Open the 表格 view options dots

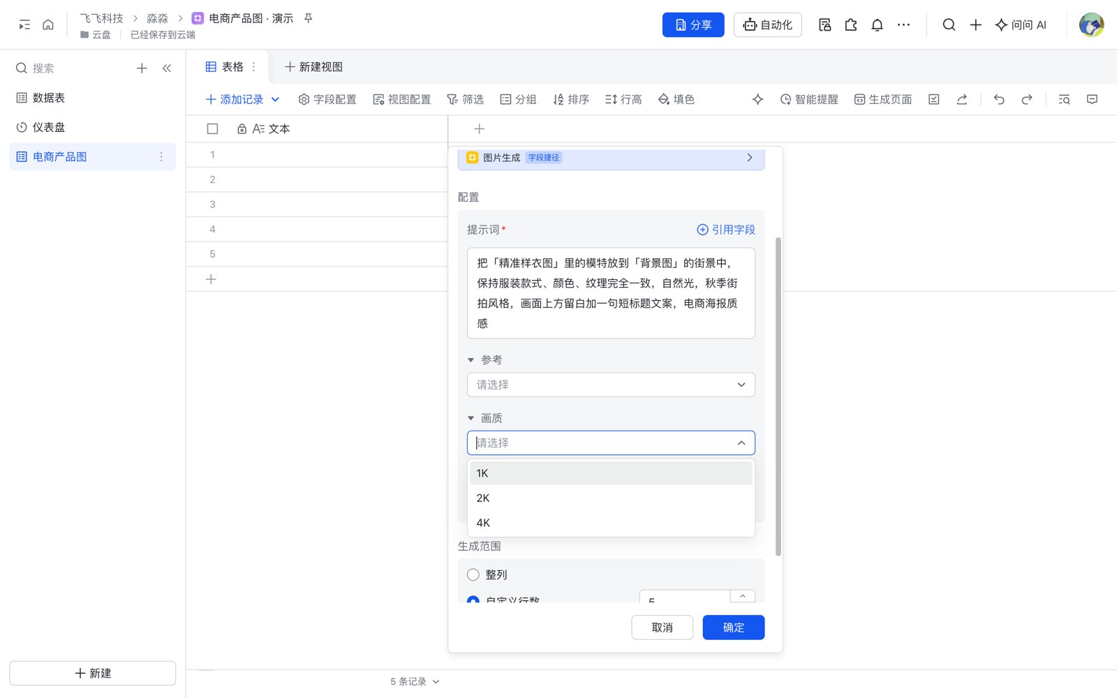click(253, 67)
